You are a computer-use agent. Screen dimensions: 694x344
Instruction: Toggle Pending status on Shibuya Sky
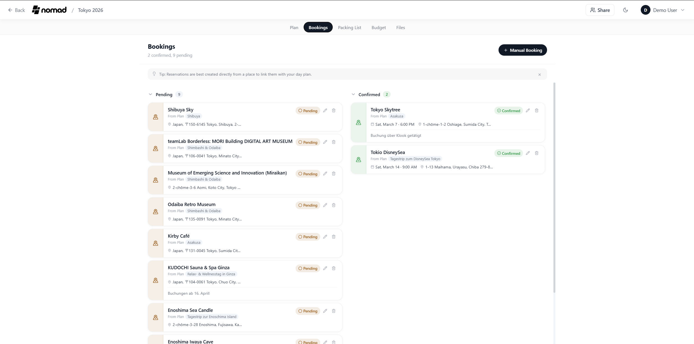[308, 111]
